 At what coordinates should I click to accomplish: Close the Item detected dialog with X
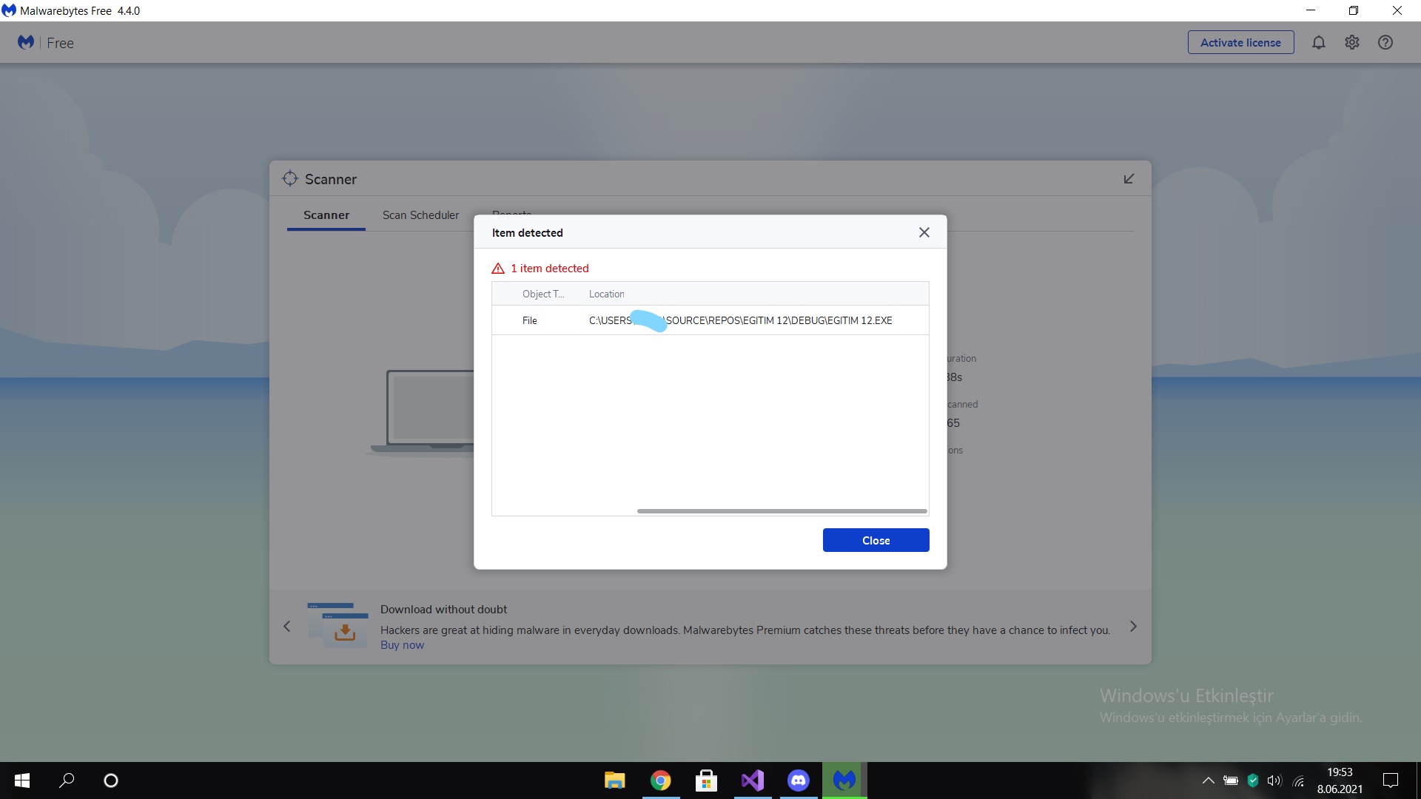(x=924, y=232)
